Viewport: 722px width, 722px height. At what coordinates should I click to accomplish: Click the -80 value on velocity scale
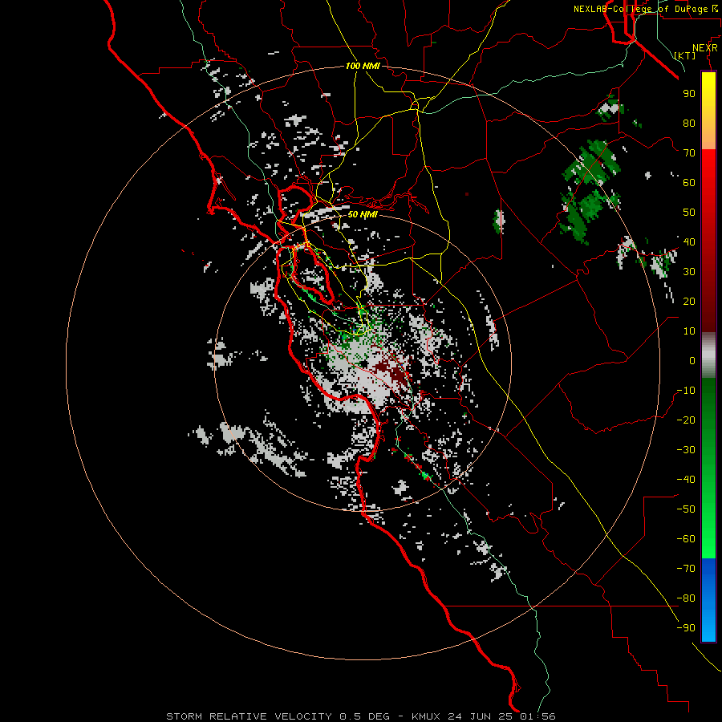pos(686,598)
